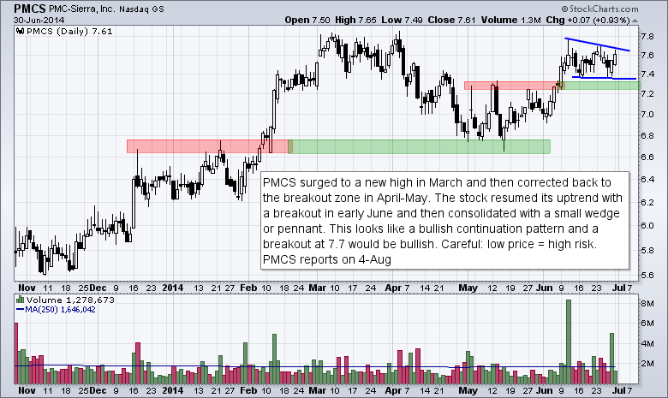Viewport: 668px width, 398px height.
Task: Click the long green support zone near 6.7
Action: [419, 146]
